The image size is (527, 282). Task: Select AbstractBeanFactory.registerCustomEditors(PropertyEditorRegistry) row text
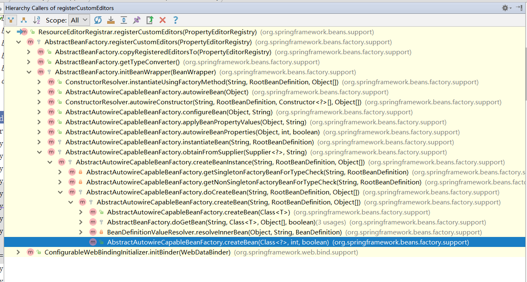[148, 42]
